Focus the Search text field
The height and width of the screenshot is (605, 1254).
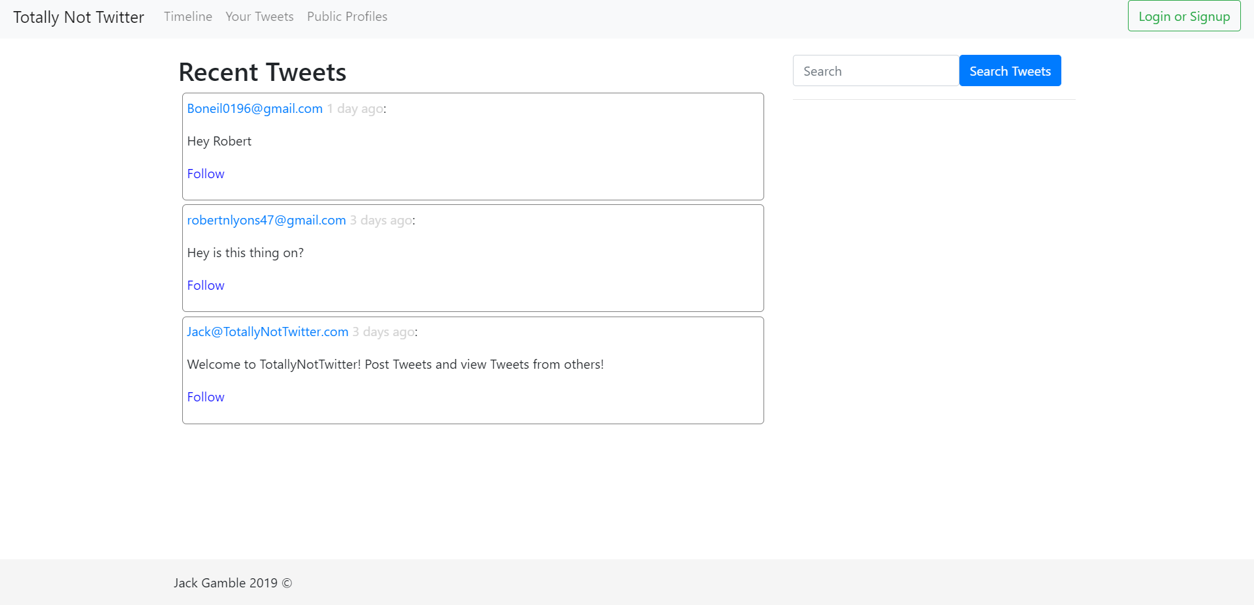point(875,70)
